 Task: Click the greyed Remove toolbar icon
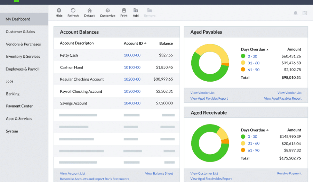[x=150, y=10]
